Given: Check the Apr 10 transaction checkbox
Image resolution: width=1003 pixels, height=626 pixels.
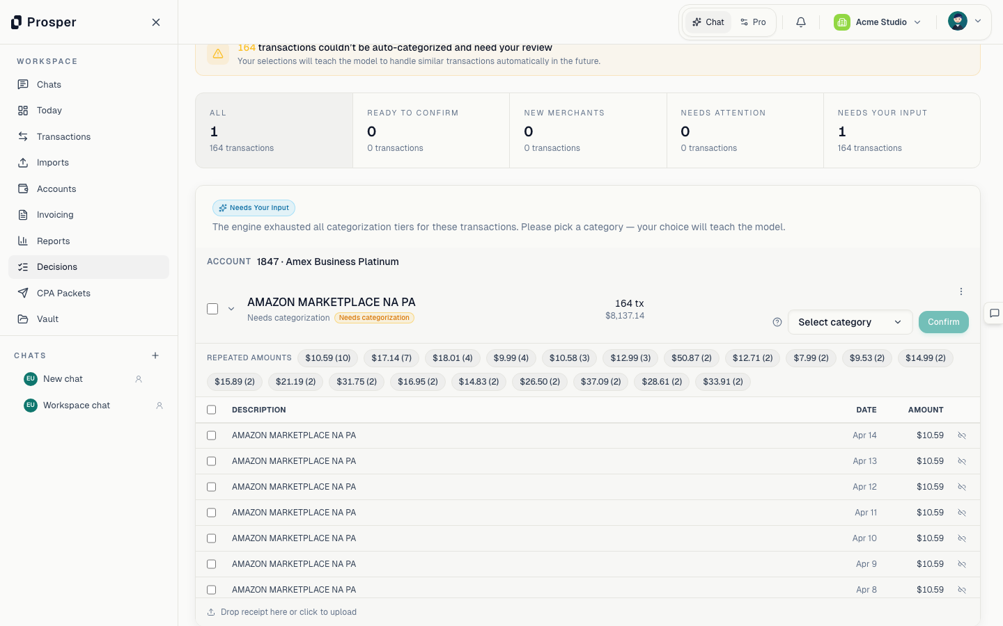Looking at the screenshot, I should 212,538.
